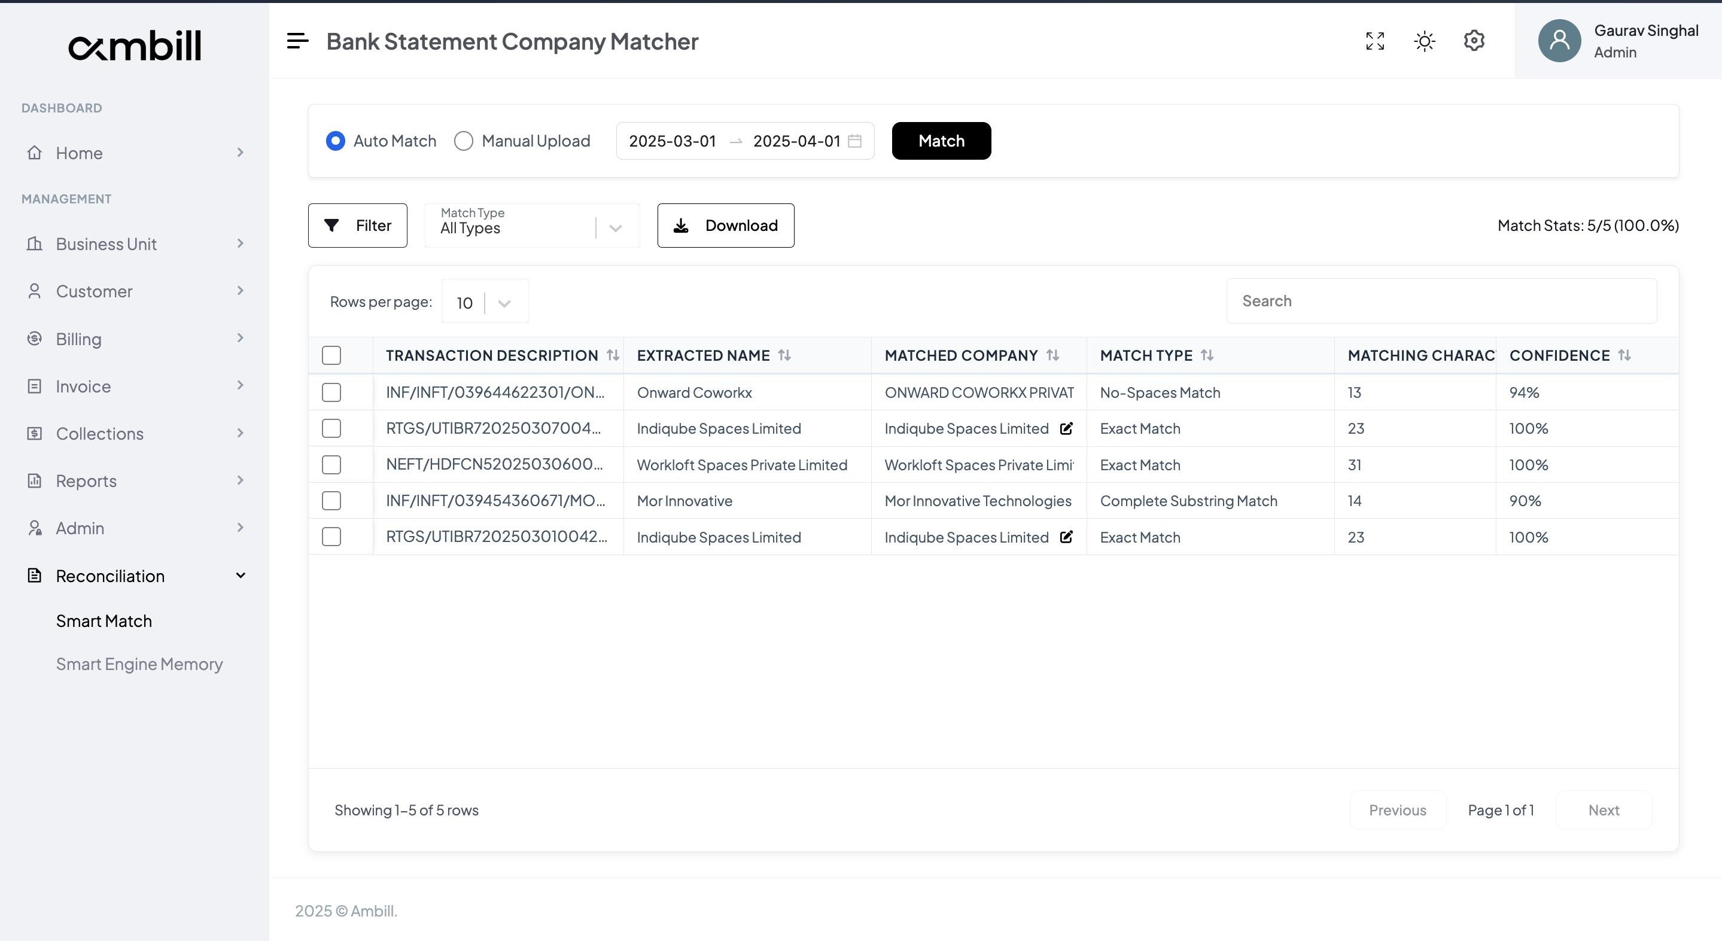Click the Previous page button
Viewport: 1722px width, 941px height.
(1398, 810)
